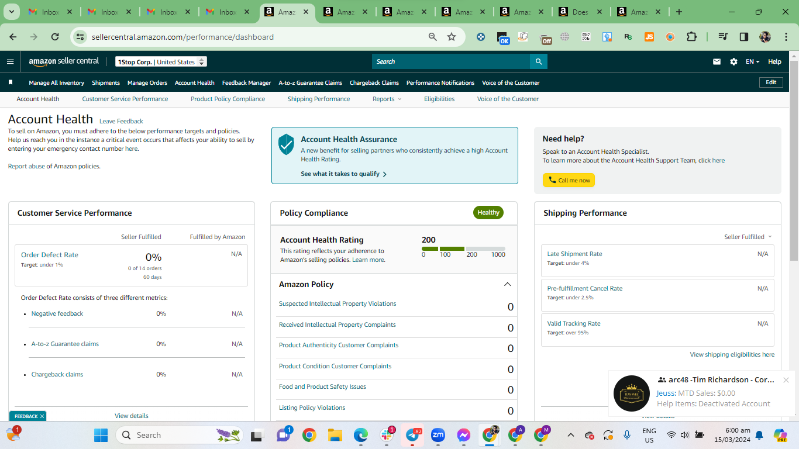Open the QR code extension icon
This screenshot has width=799, height=449.
pos(586,37)
